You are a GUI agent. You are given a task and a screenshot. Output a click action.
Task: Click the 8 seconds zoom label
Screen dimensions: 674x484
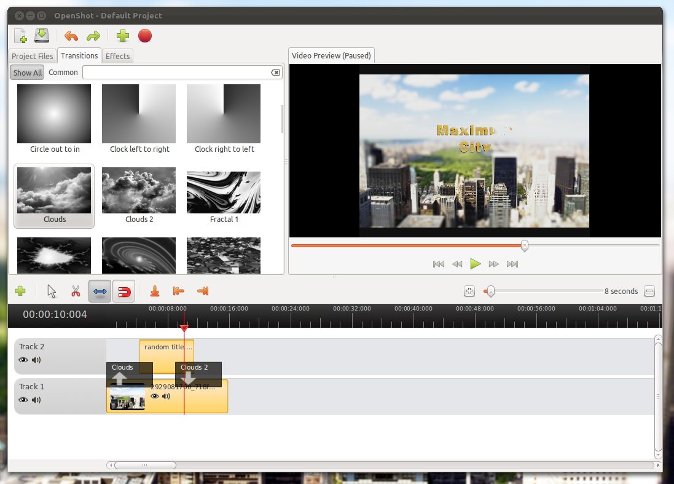(621, 292)
